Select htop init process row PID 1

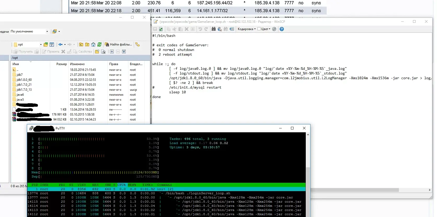pyautogui.click(x=166, y=189)
